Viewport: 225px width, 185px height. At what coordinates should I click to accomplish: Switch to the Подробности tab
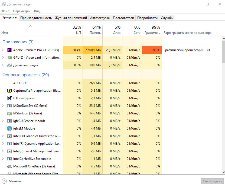(147, 18)
